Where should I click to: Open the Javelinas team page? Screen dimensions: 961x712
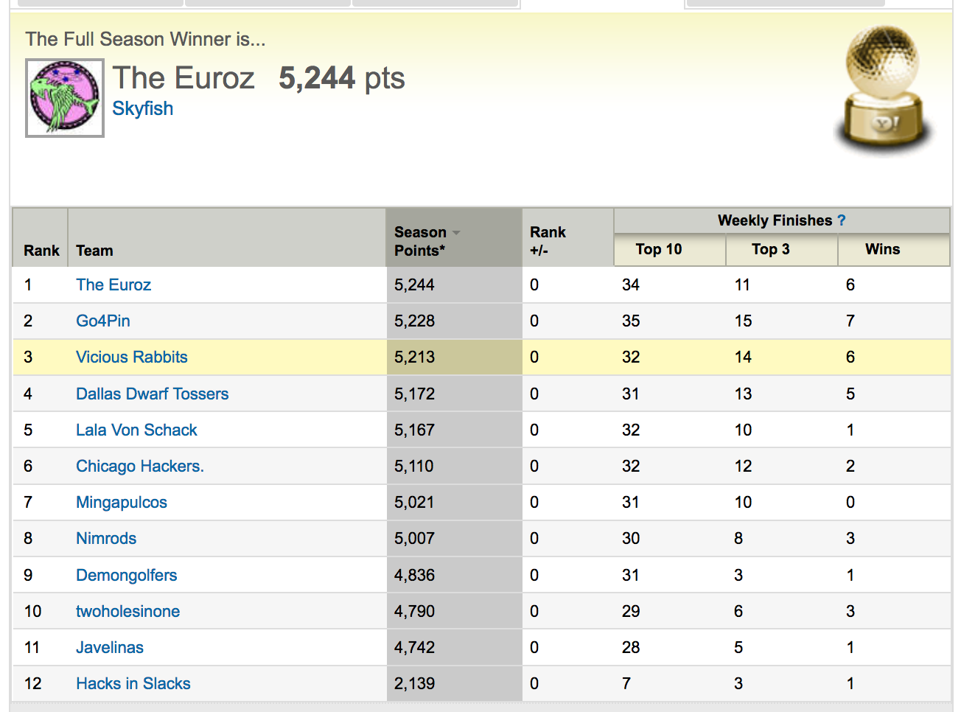click(110, 648)
